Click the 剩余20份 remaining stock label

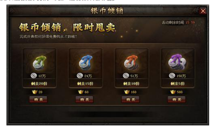click(x=39, y=84)
